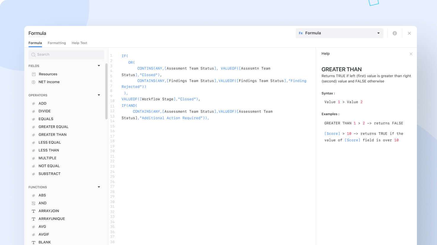Click the Search field in the sidebar

tap(66, 55)
